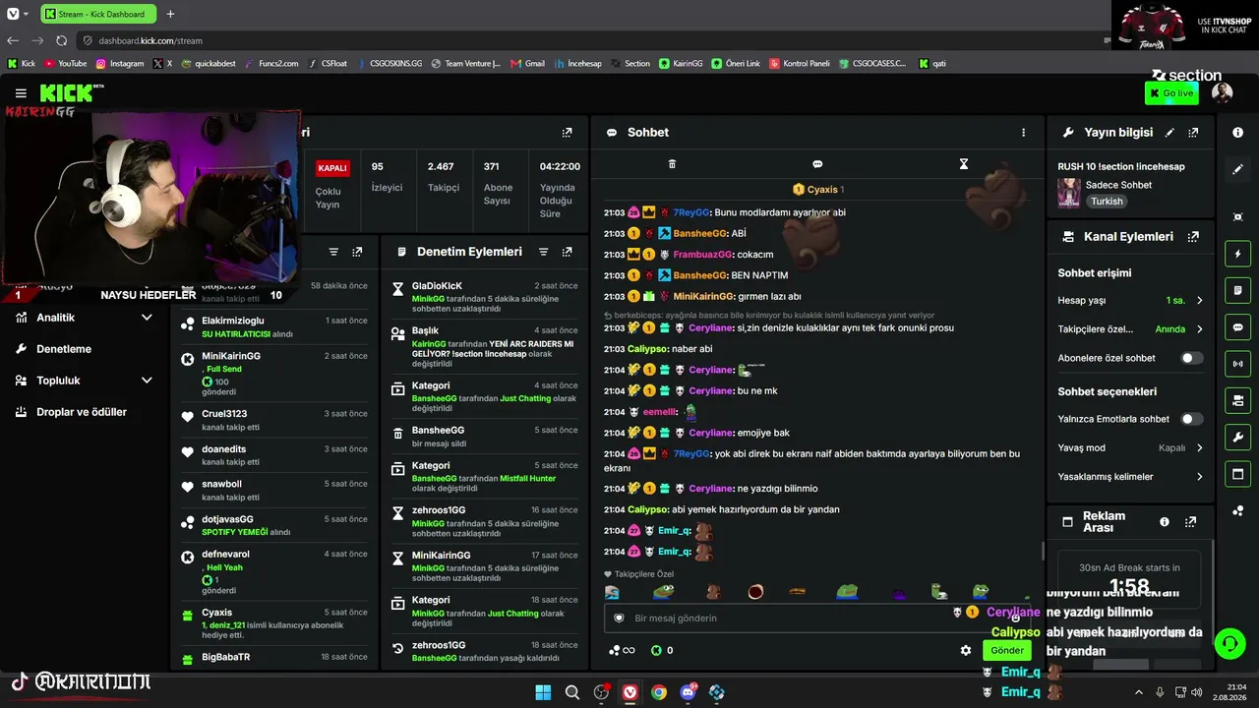Open the Gmail bookmark
Image resolution: width=1259 pixels, height=708 pixels.
[x=527, y=64]
